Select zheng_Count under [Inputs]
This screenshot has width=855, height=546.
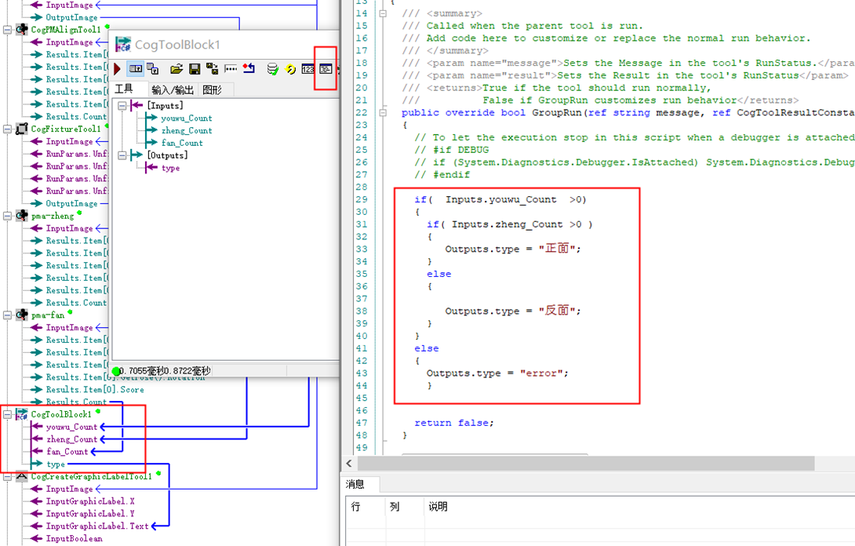(187, 131)
